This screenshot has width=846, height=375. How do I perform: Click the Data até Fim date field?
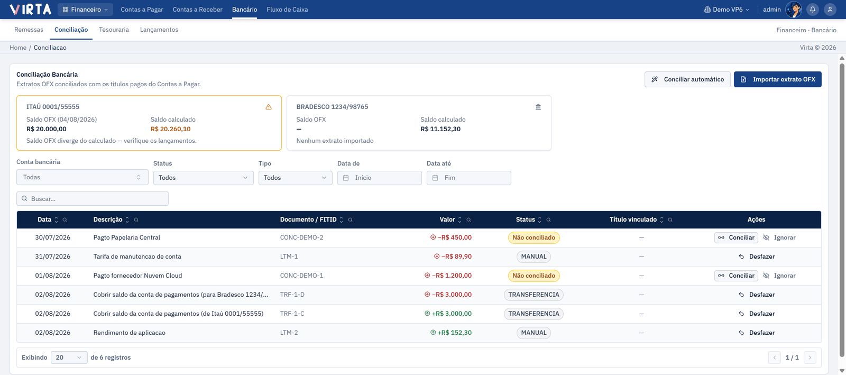coord(469,178)
